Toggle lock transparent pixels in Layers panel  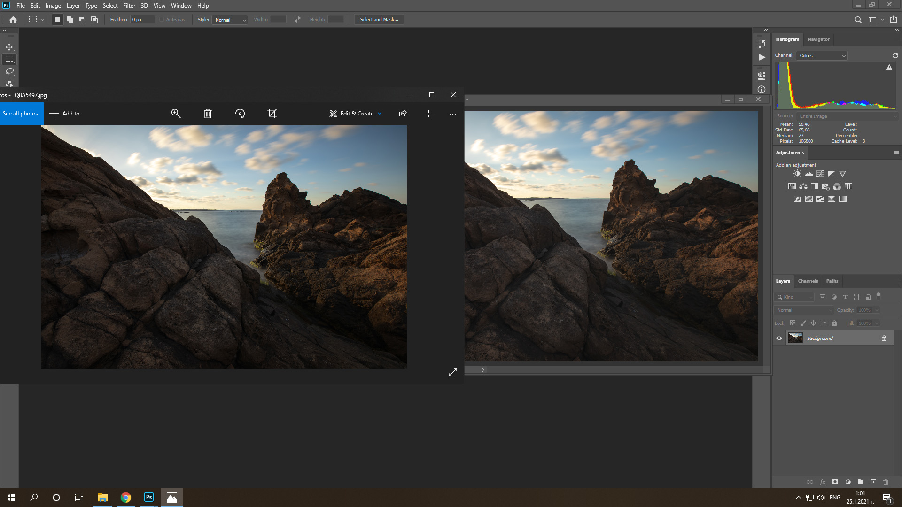pos(793,323)
